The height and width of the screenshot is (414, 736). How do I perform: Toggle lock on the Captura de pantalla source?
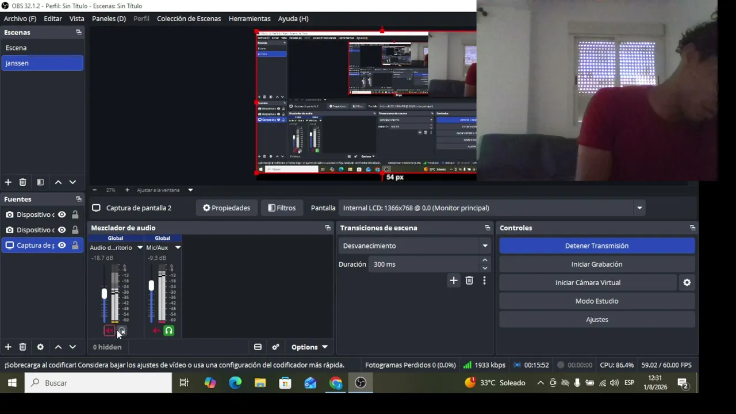point(75,246)
